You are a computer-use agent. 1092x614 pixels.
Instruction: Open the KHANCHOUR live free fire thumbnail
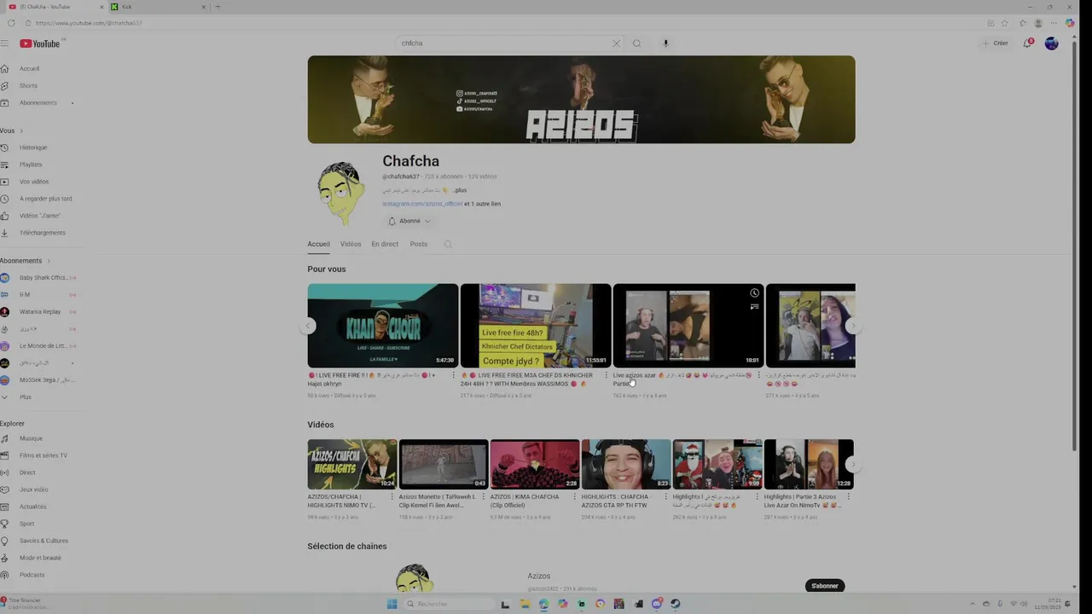tap(383, 326)
